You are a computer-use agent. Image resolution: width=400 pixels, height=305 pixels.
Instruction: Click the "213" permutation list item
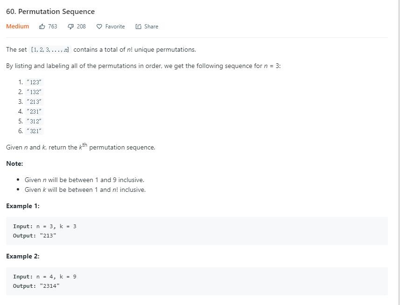click(34, 102)
